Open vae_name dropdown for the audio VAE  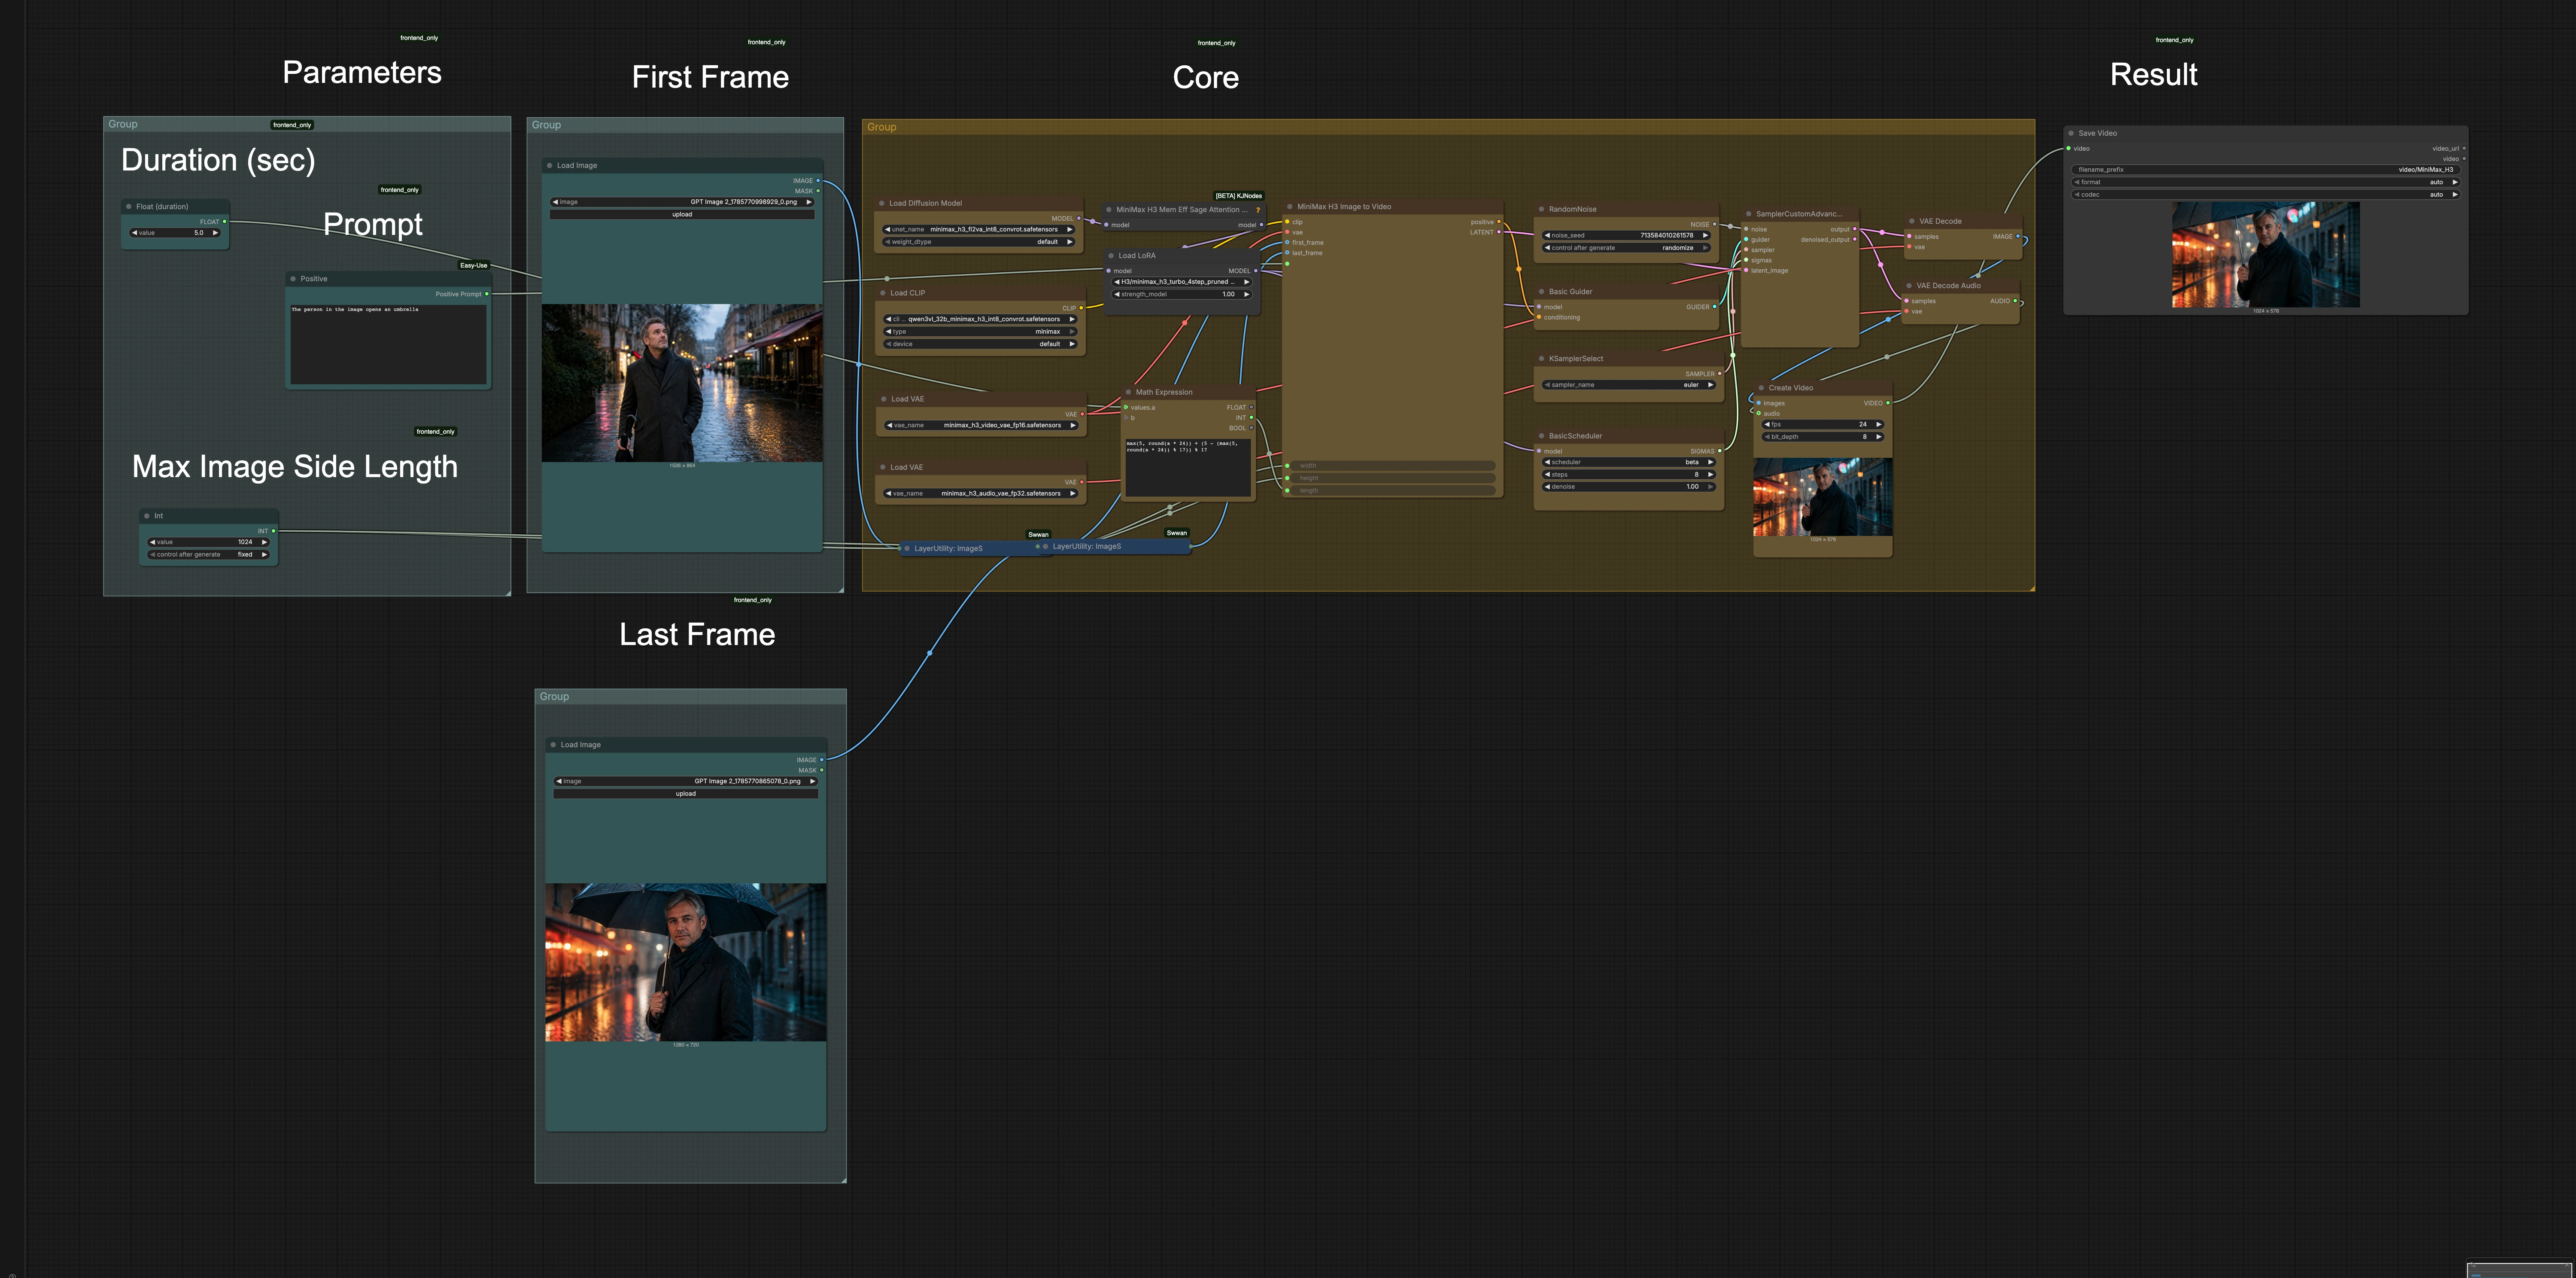click(x=981, y=494)
